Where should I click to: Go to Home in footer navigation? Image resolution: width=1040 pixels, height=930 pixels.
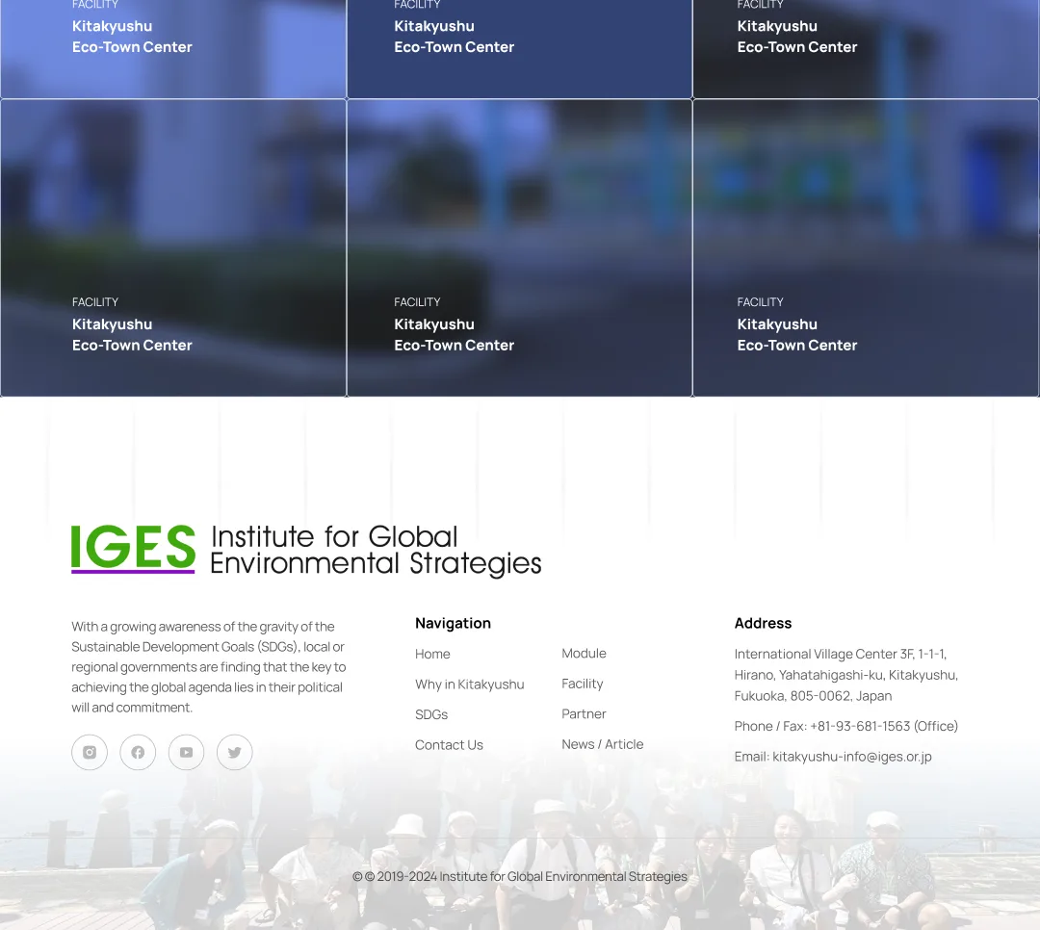tap(432, 654)
